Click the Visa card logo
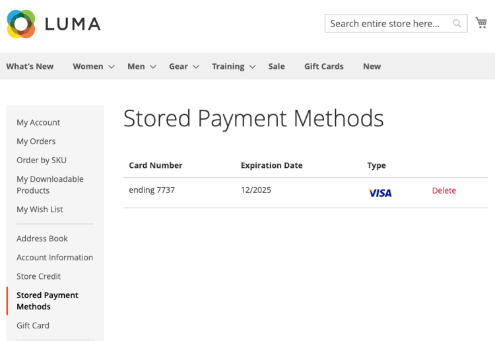 point(379,193)
